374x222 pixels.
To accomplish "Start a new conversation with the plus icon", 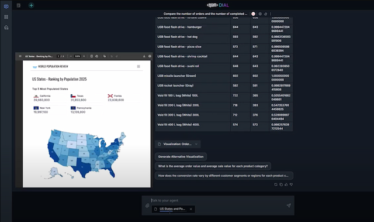I will (x=31, y=5).
